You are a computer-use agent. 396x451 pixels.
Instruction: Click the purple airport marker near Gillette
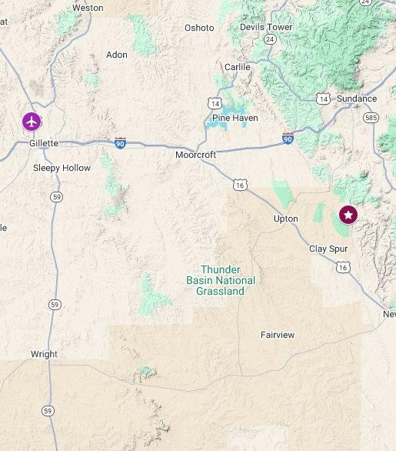tap(32, 122)
